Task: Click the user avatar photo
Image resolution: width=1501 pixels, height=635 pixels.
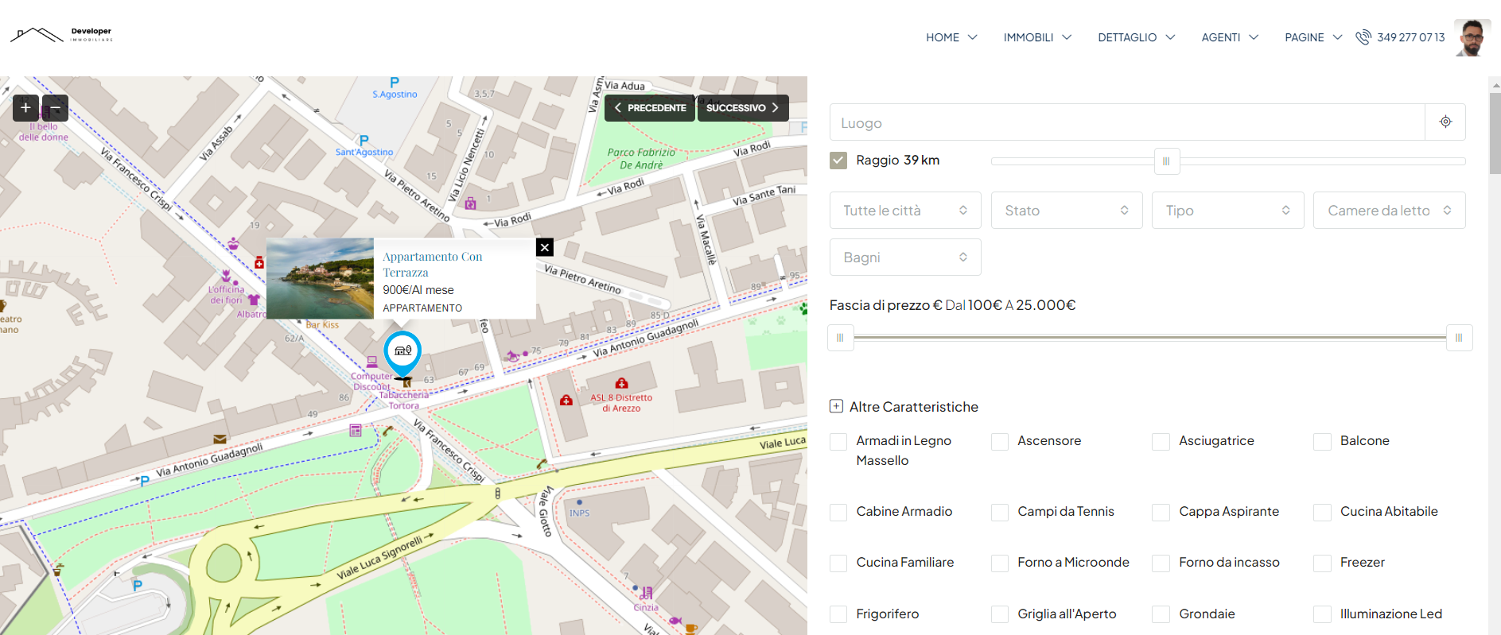Action: (x=1472, y=37)
